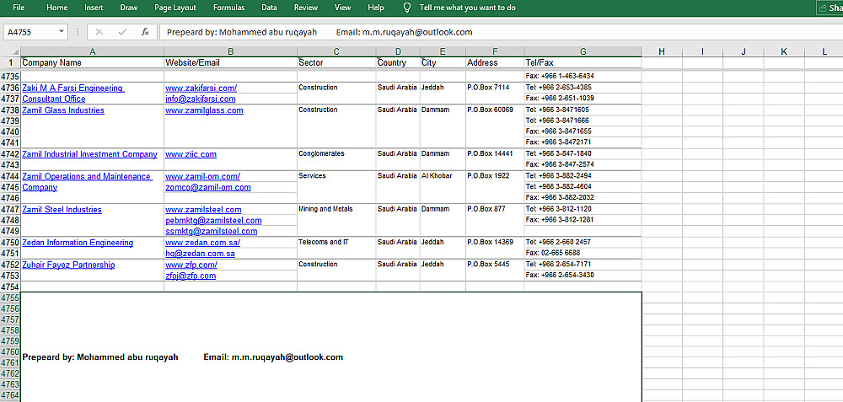843x402 pixels.
Task: Open the View tab
Action: point(342,8)
